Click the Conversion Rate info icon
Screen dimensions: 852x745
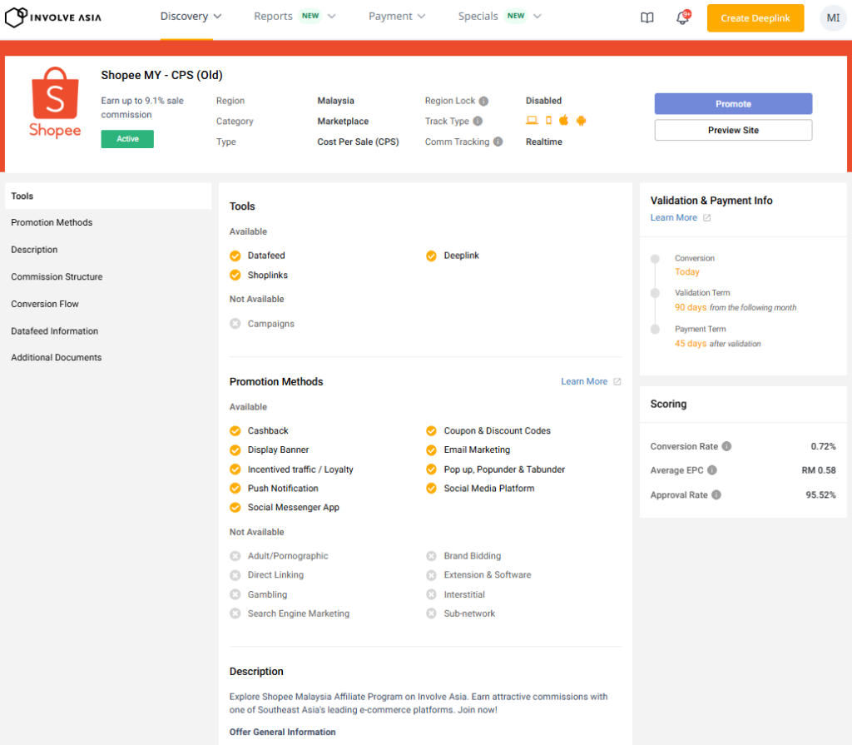[726, 446]
